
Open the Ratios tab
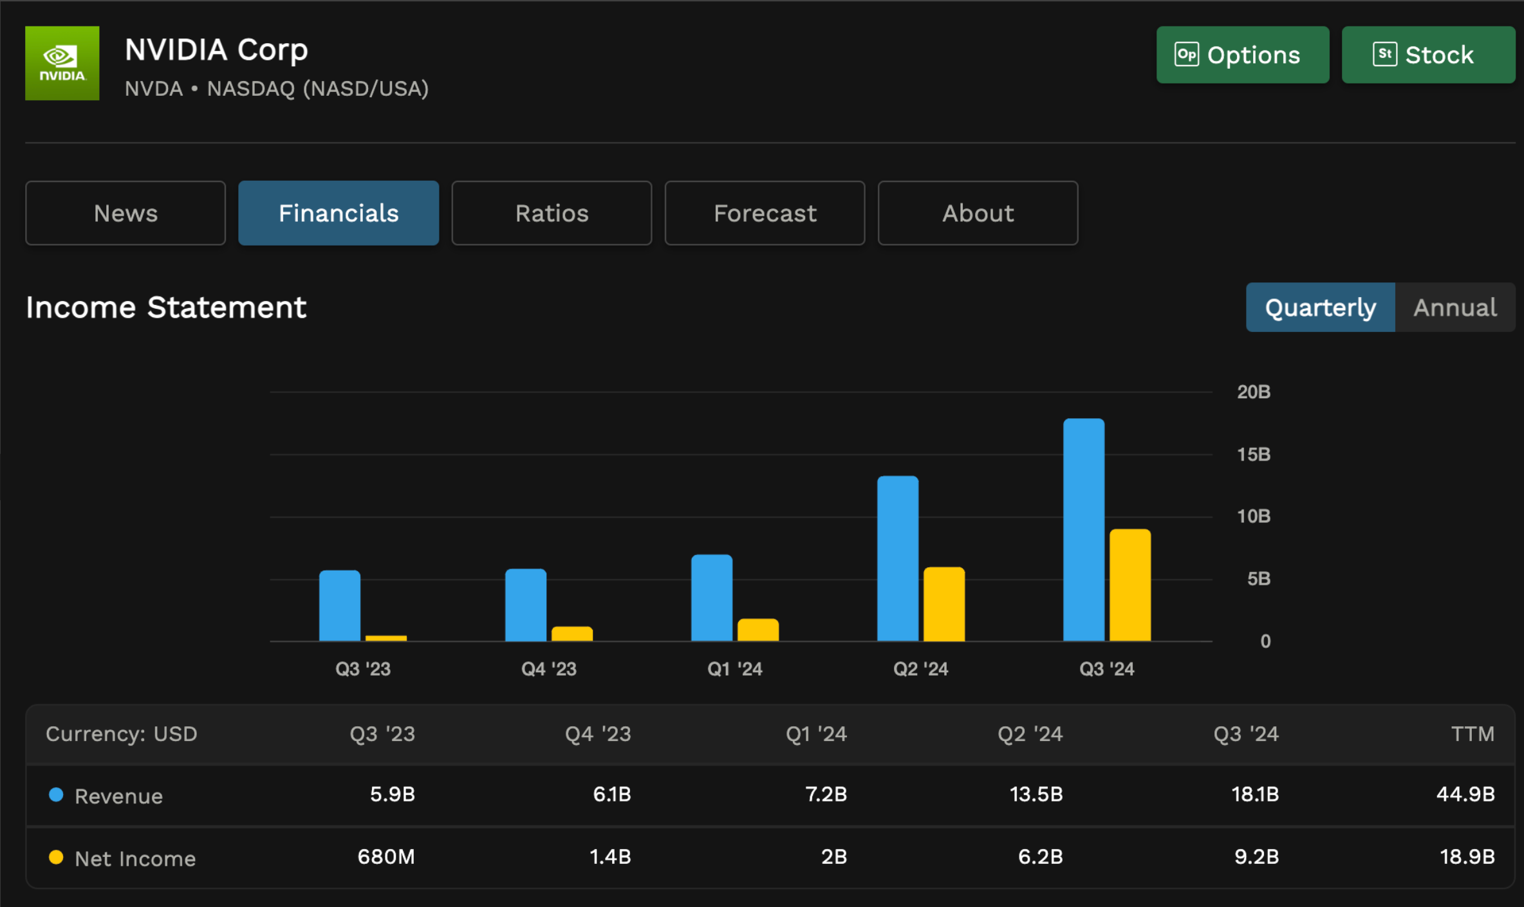pos(552,213)
